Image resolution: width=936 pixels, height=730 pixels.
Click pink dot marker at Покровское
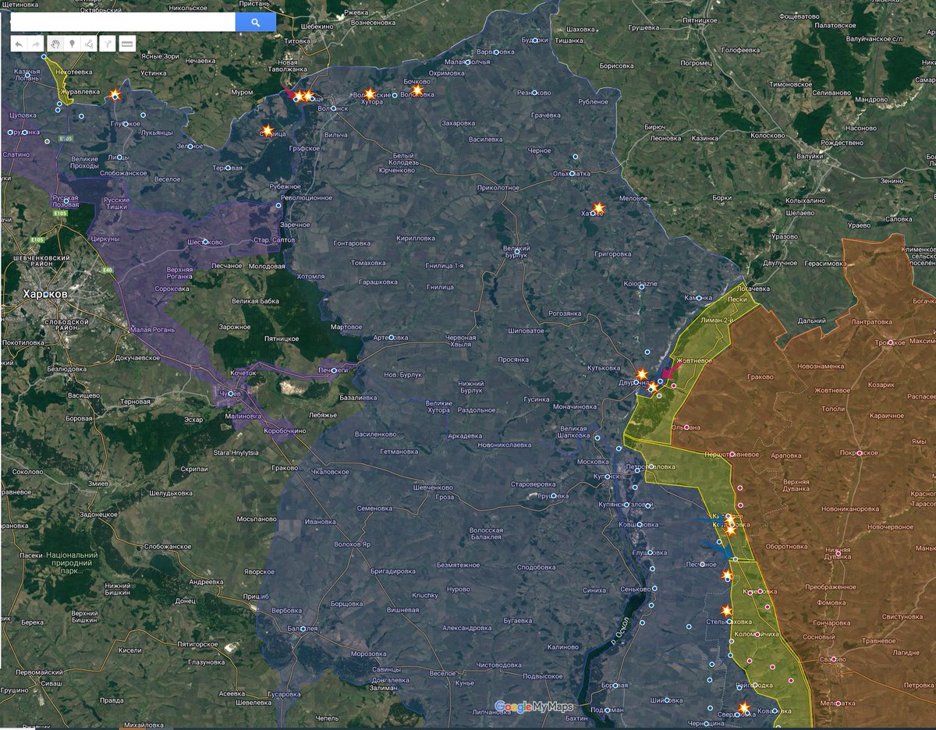(860, 453)
